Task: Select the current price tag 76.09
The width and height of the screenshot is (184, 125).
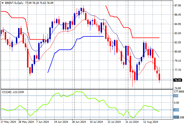Action: [x=178, y=80]
